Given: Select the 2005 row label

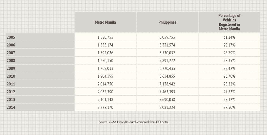Looking at the screenshot, I should coord(11,37).
